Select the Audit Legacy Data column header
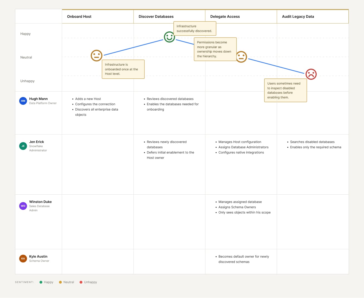Image resolution: width=364 pixels, height=298 pixels. [x=313, y=16]
